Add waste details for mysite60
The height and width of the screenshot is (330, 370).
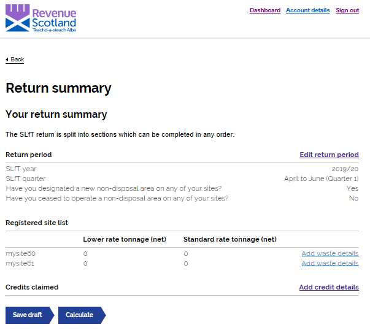[330, 253]
